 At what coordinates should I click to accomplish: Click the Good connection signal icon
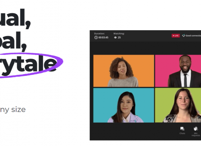pos(183,35)
